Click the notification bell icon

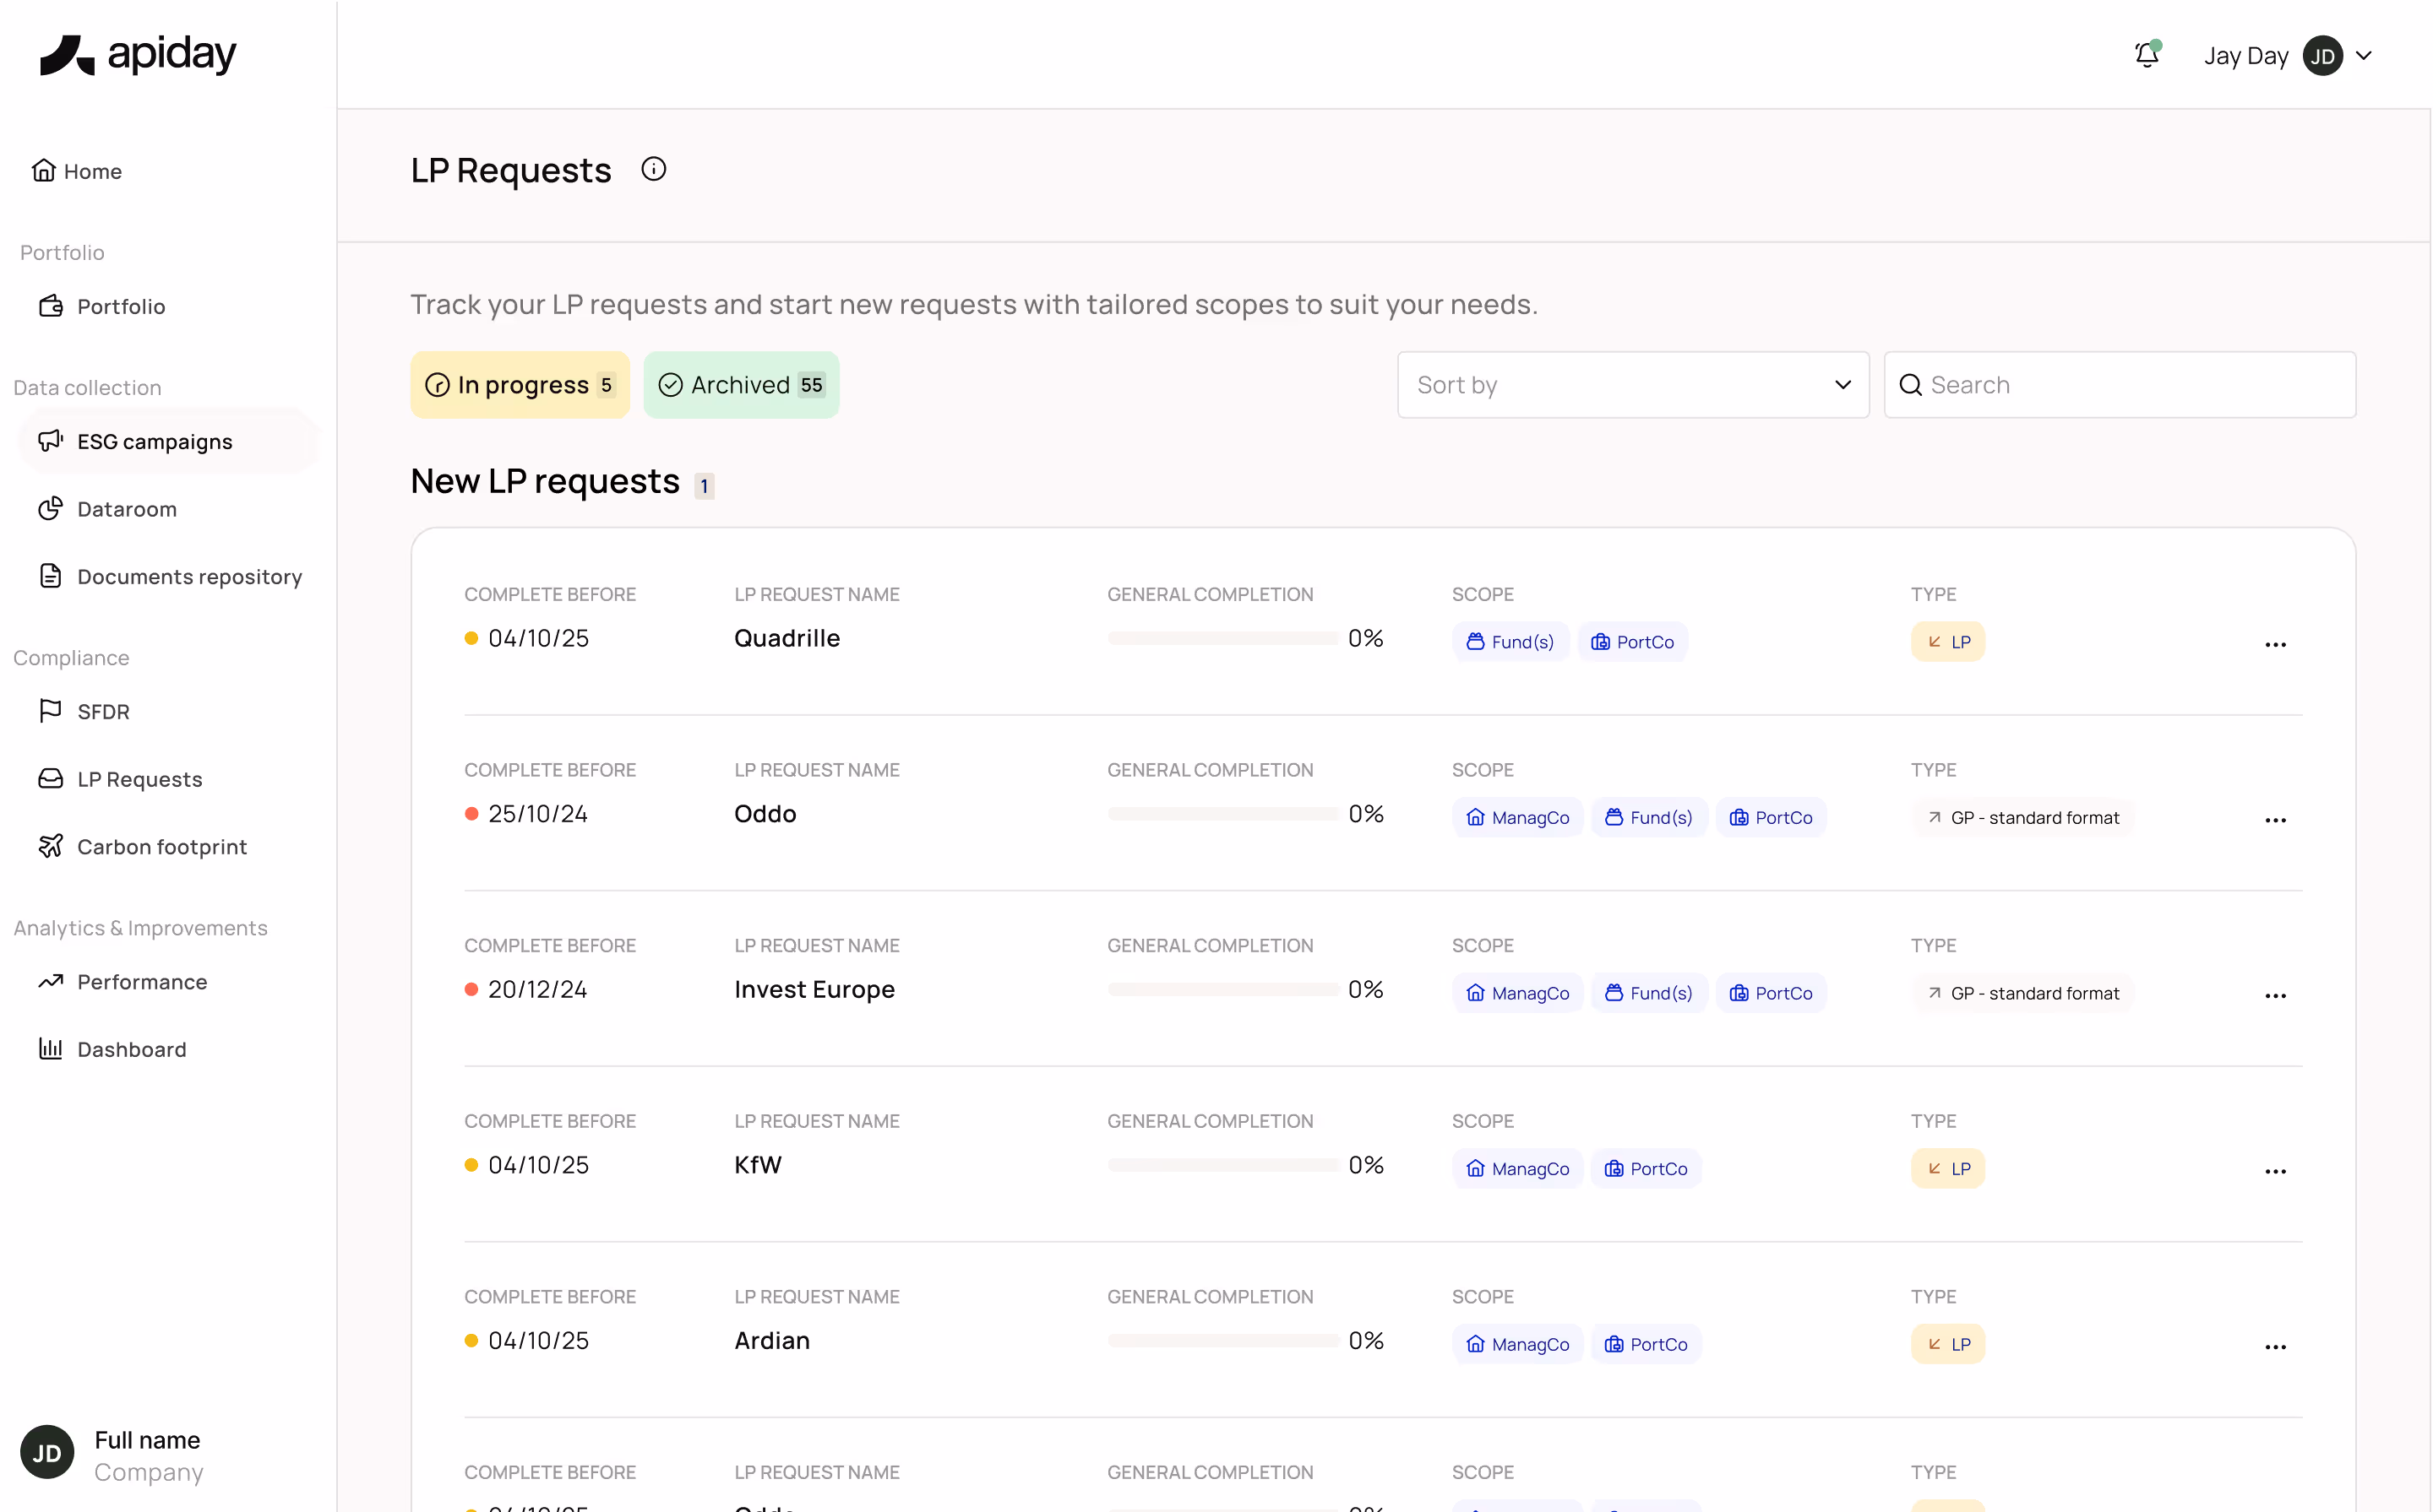point(2146,55)
